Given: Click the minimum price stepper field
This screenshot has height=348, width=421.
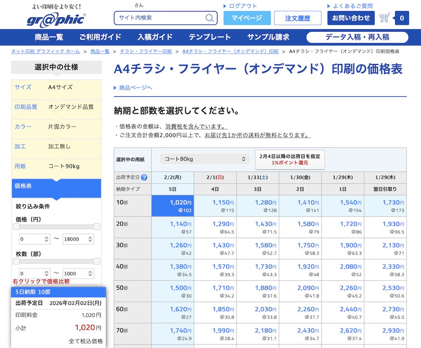Looking at the screenshot, I should pyautogui.click(x=35, y=239).
